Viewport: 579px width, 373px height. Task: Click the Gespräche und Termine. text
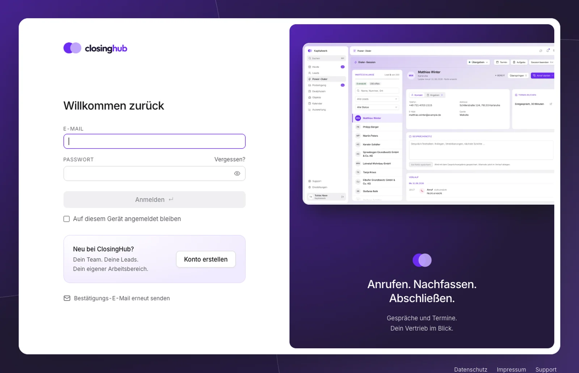422,318
